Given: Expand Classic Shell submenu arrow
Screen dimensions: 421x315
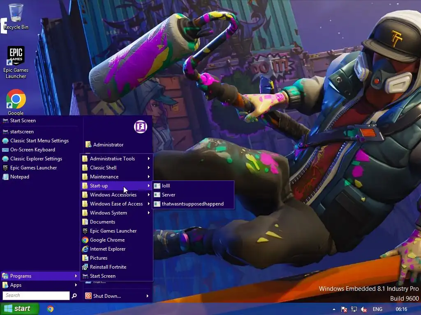Looking at the screenshot, I should (x=148, y=168).
